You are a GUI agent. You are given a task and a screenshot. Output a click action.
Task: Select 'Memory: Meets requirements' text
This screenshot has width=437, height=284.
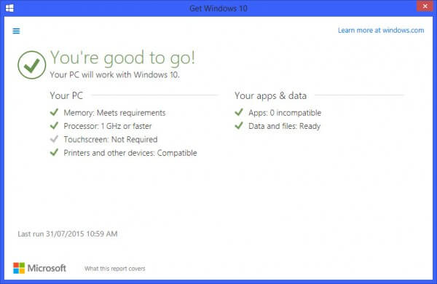(114, 113)
